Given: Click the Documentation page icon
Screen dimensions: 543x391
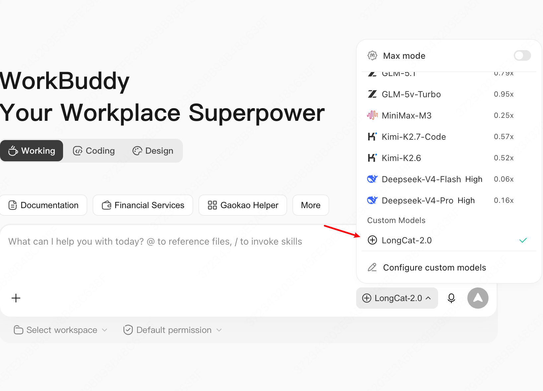Looking at the screenshot, I should click(x=13, y=205).
